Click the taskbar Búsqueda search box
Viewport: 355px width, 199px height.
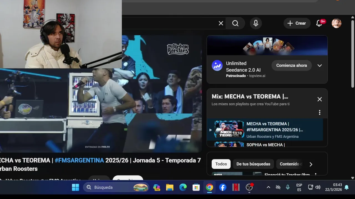point(116,187)
